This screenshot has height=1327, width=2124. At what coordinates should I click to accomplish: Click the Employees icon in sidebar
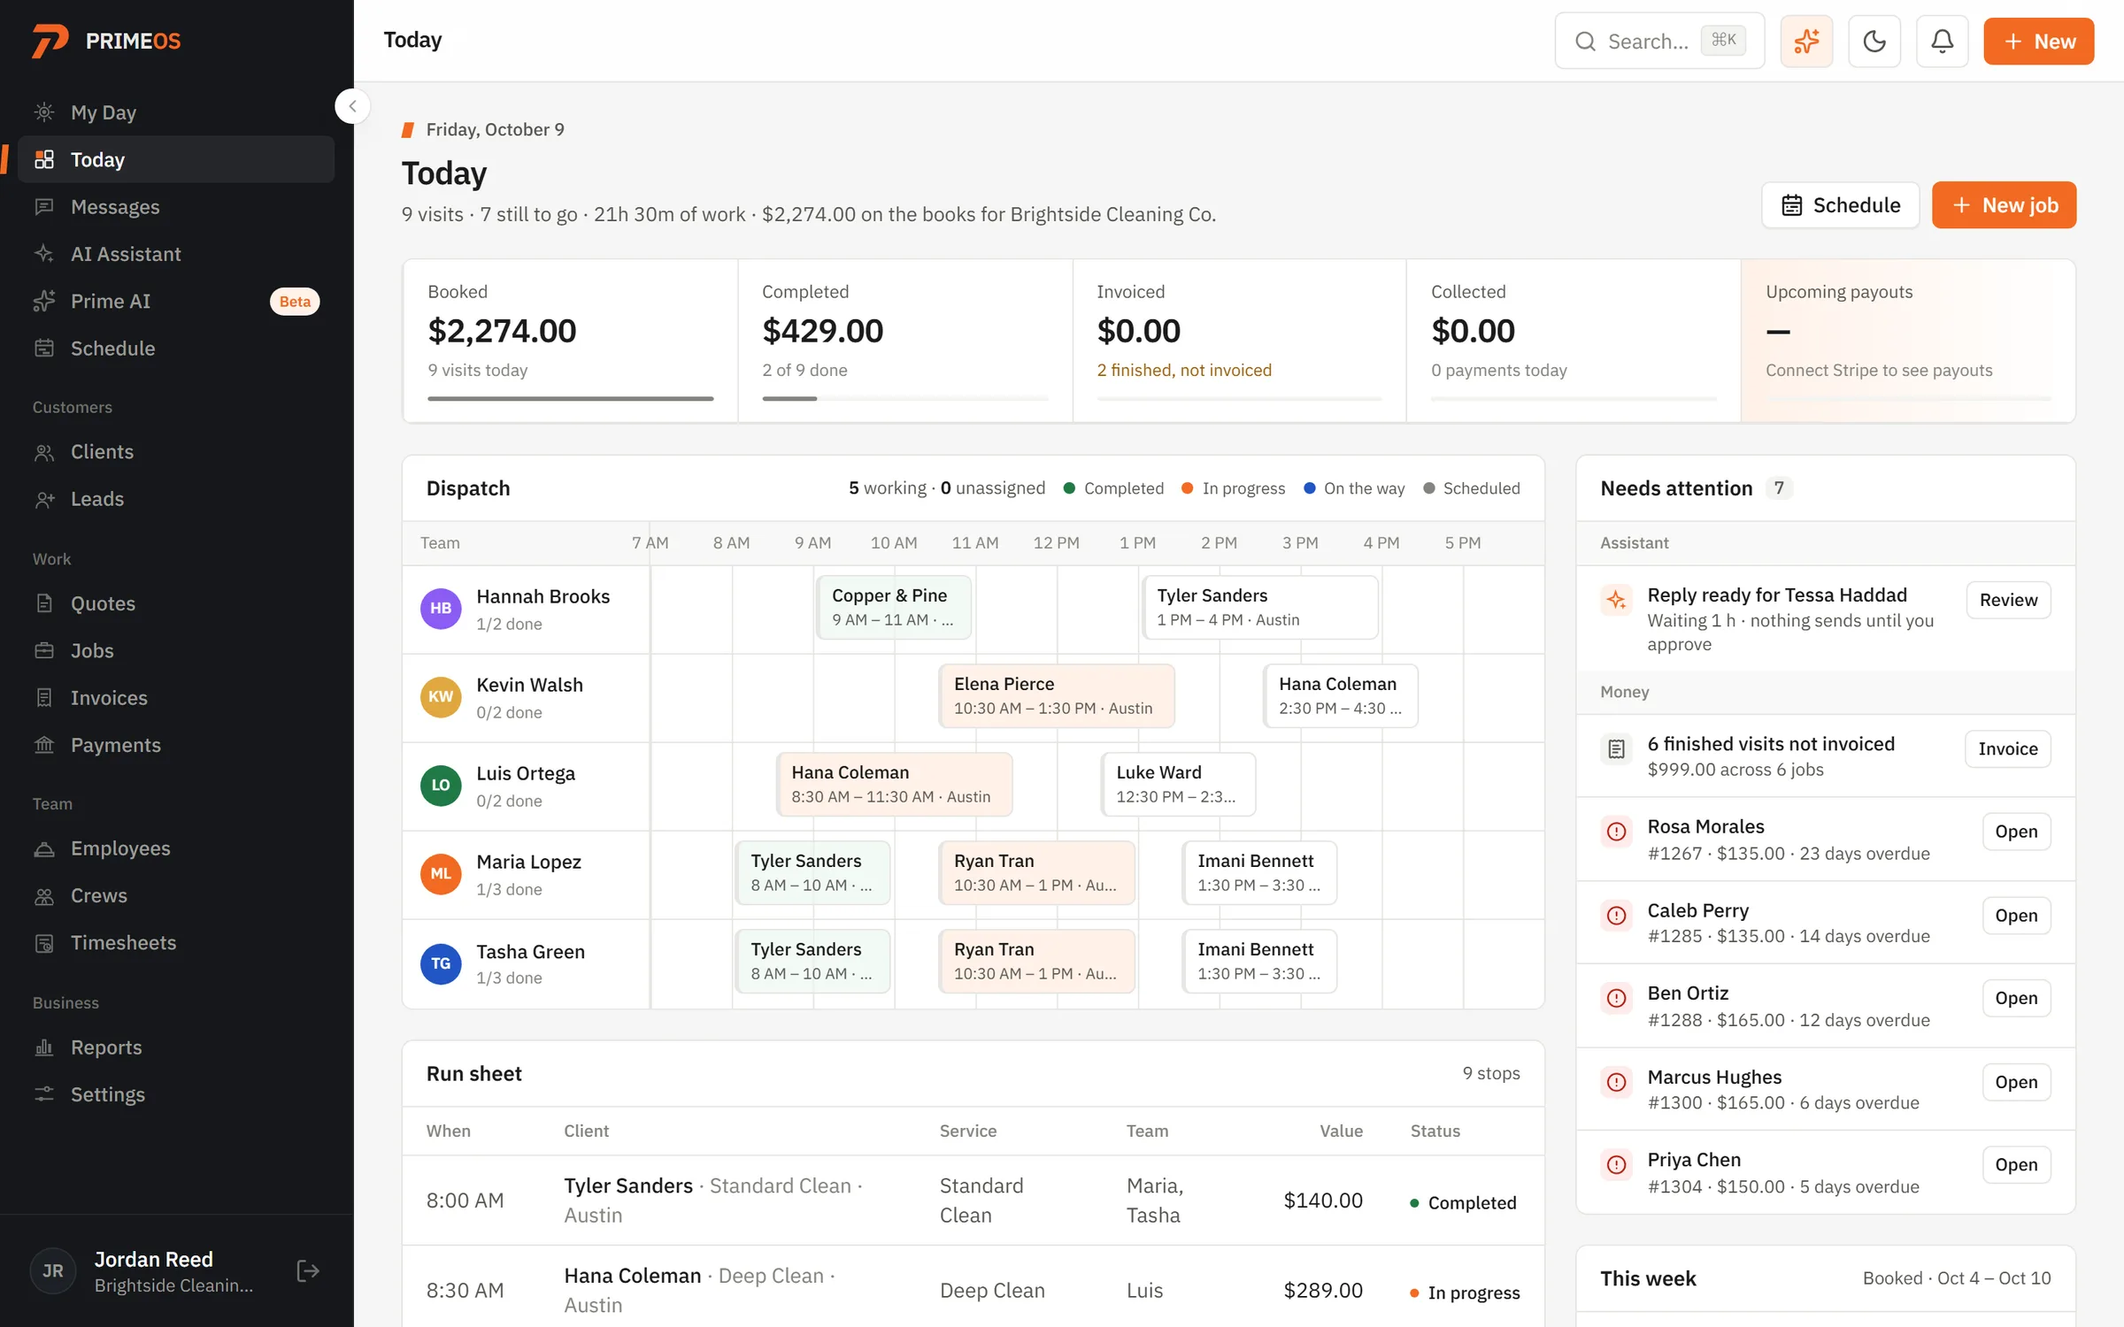(44, 848)
